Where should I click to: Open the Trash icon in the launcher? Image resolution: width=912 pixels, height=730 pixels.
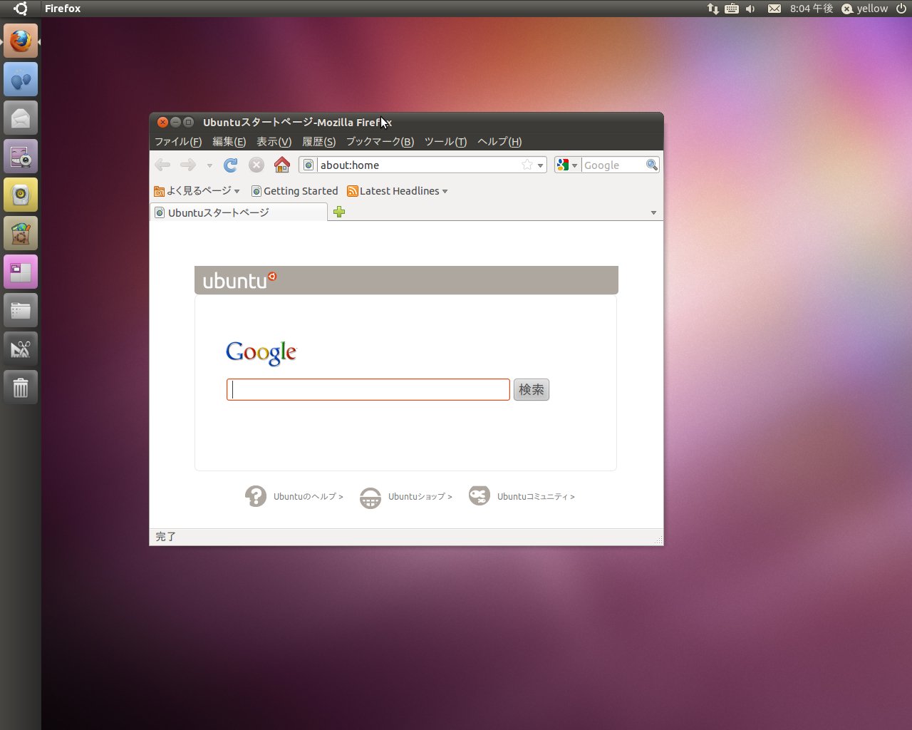(21, 387)
